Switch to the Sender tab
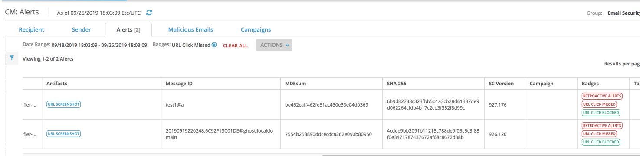 tap(81, 29)
